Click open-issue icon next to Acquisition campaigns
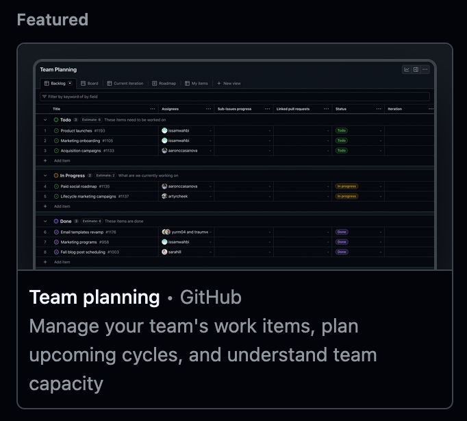The height and width of the screenshot is (421, 467). [56, 151]
